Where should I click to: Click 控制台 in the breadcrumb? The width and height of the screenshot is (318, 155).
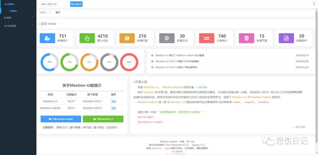(x=43, y=12)
